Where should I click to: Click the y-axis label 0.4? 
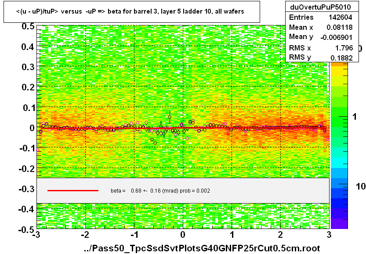[x=28, y=47]
